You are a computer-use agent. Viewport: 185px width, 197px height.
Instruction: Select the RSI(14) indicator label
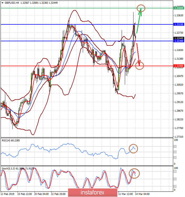point(11,141)
